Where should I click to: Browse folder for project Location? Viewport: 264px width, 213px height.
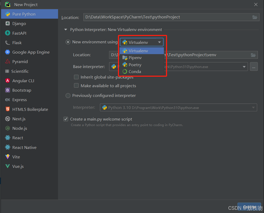(x=255, y=17)
